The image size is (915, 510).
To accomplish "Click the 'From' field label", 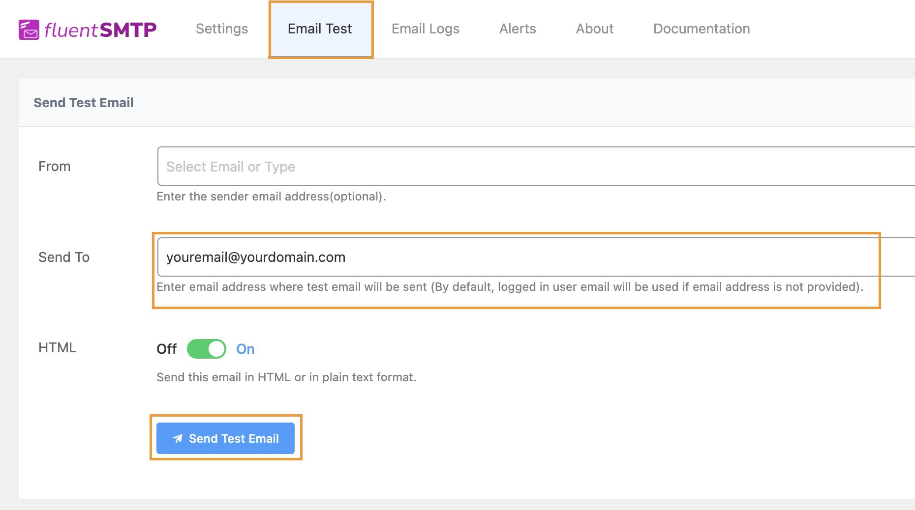I will coord(55,166).
